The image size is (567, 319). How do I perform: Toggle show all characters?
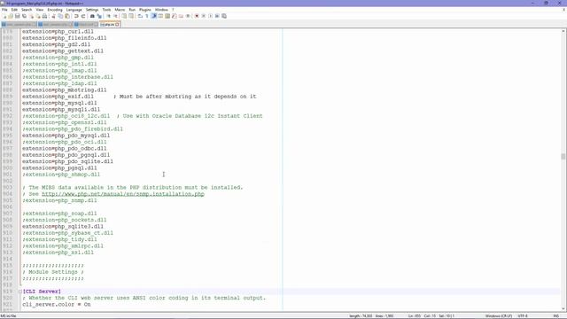[x=147, y=16]
